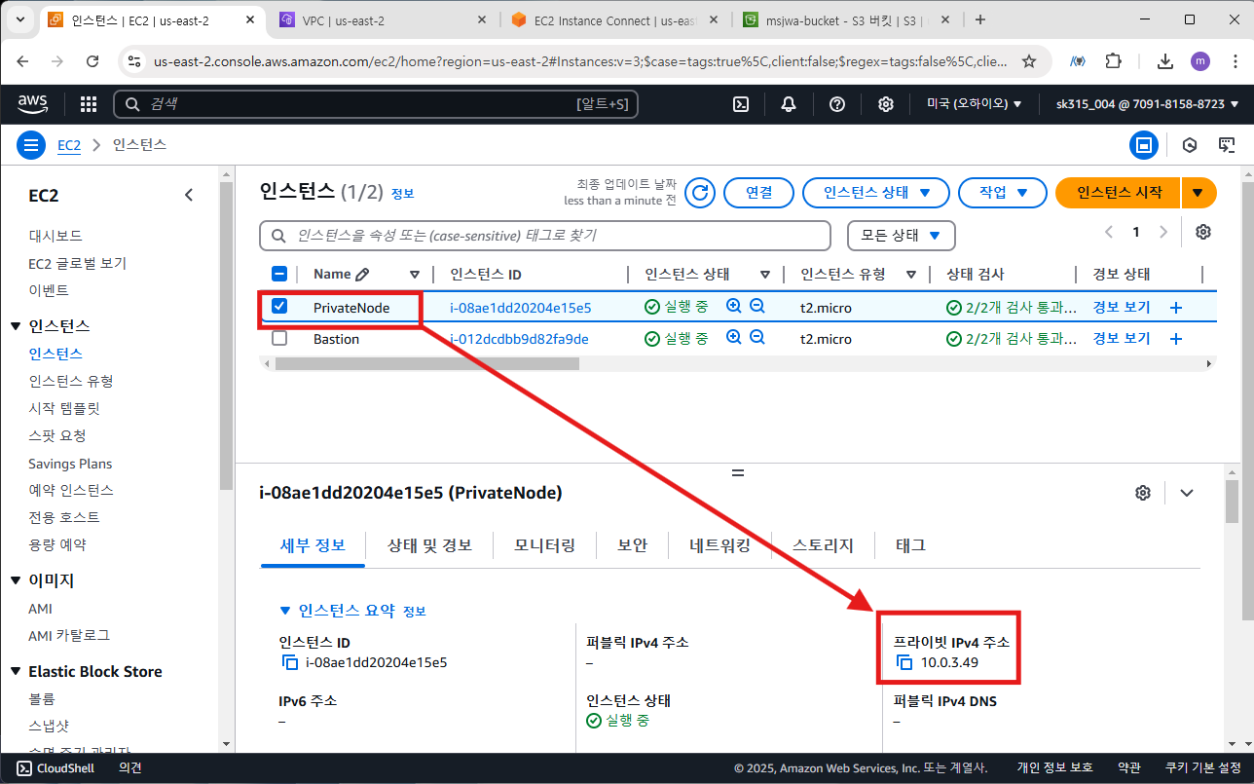The height and width of the screenshot is (784, 1254).
Task: Collapse the Elastic Block Store section
Action: pos(17,672)
